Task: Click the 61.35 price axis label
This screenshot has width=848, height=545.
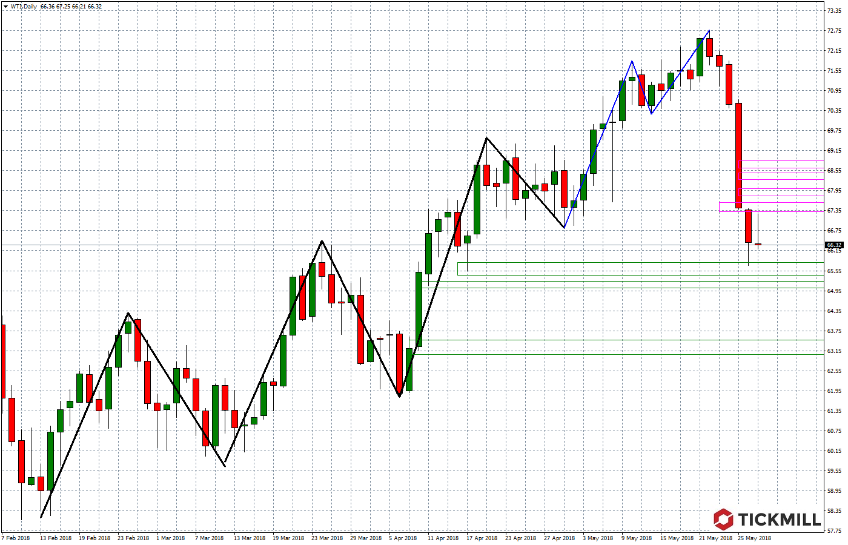Action: click(834, 411)
